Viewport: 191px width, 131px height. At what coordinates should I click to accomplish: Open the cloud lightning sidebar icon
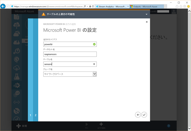(17, 42)
